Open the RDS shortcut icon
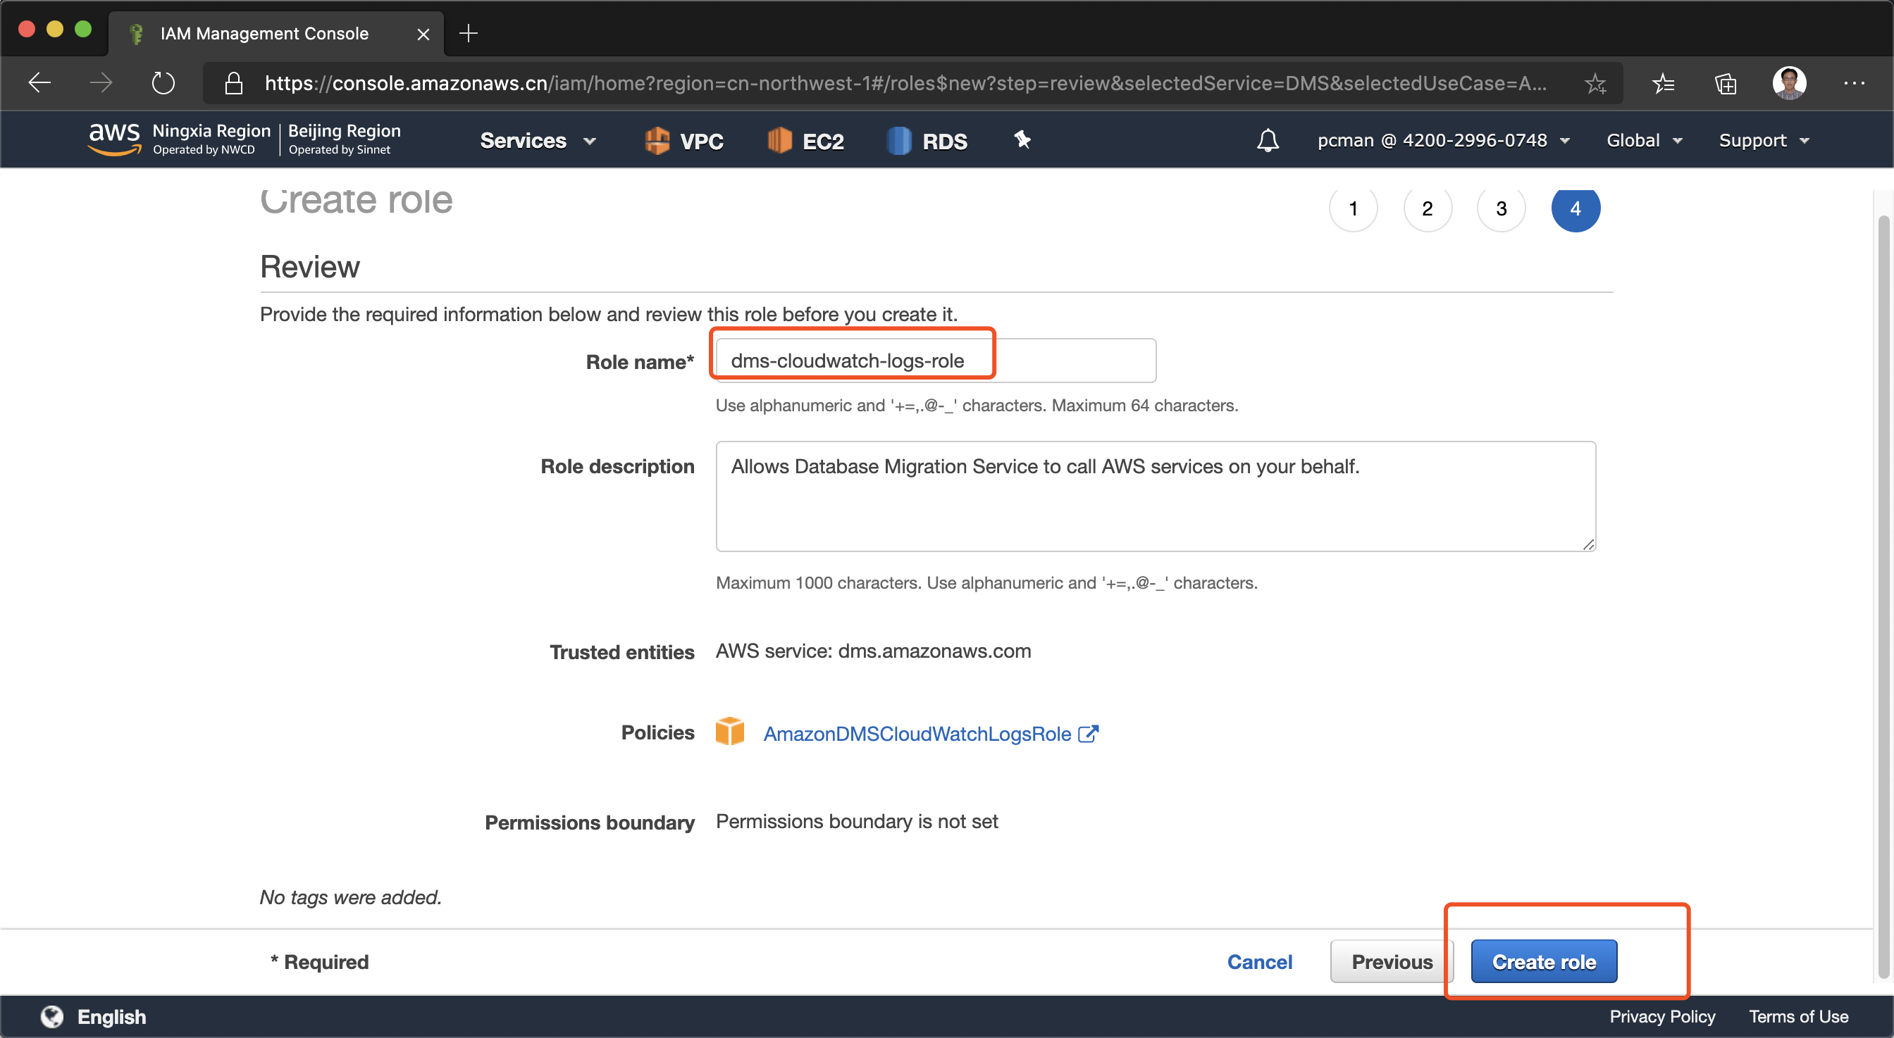 (x=898, y=140)
